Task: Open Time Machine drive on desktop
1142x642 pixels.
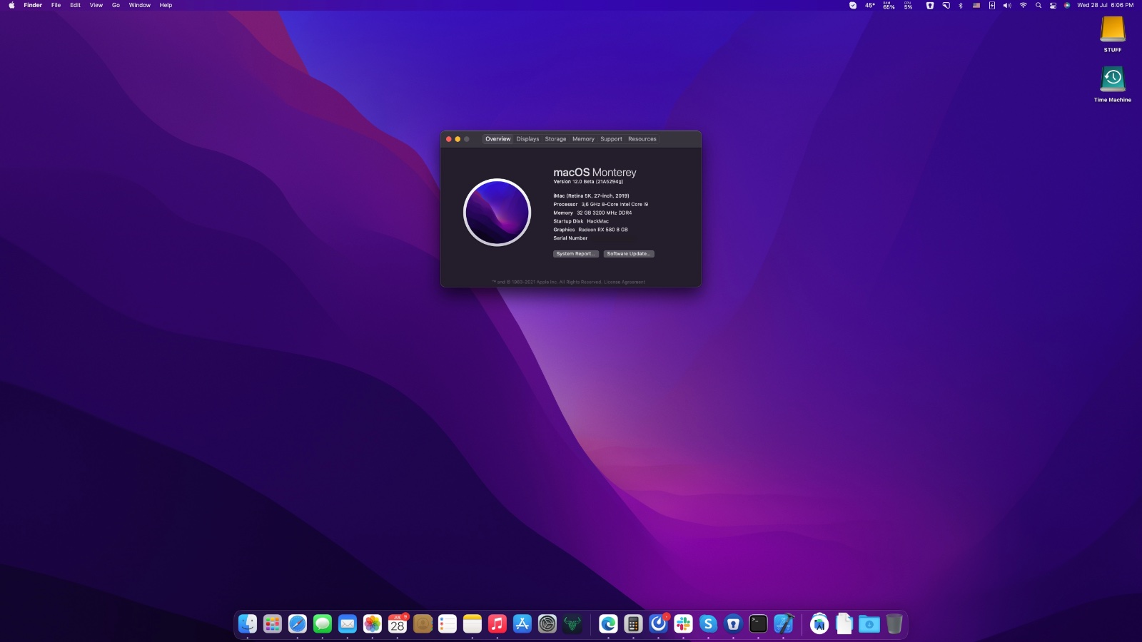Action: click(x=1113, y=79)
